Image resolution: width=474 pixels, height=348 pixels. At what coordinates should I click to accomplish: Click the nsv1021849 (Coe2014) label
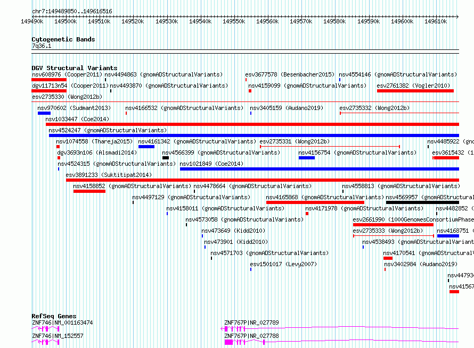click(x=211, y=164)
